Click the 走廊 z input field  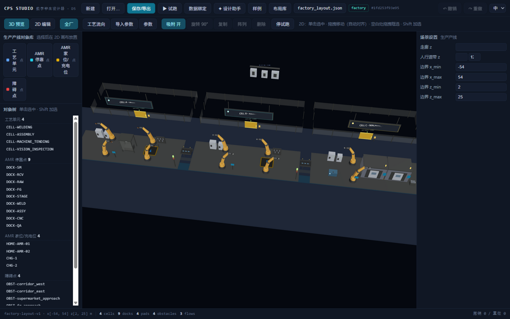[481, 47]
